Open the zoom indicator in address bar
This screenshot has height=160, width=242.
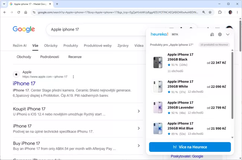click(x=204, y=12)
